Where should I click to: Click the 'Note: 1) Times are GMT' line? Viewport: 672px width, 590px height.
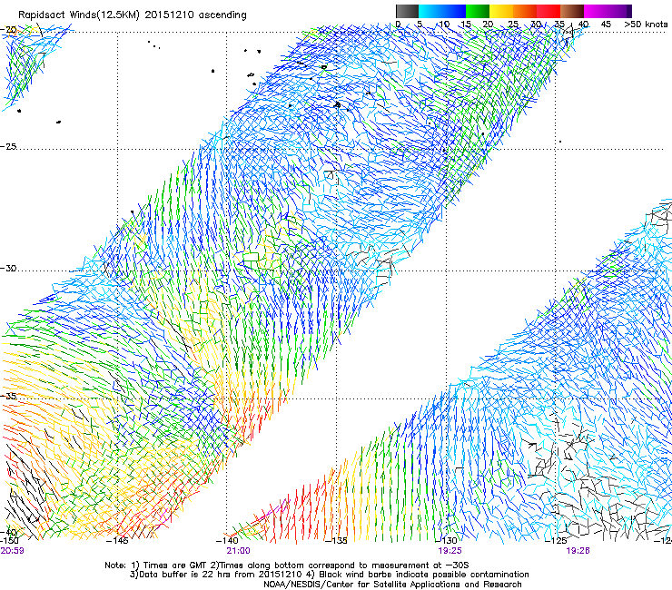click(x=287, y=565)
